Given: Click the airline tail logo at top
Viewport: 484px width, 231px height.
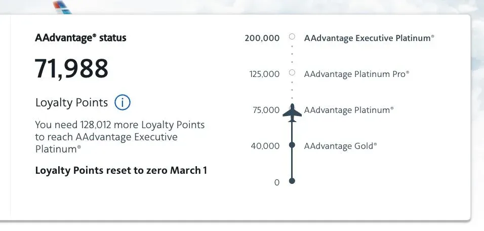Looking at the screenshot, I should [62, 7].
